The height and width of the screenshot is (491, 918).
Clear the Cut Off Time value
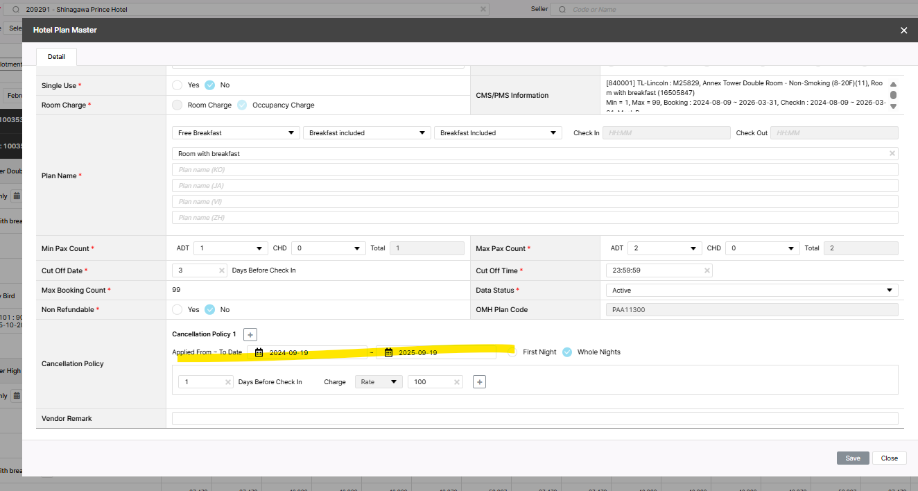(707, 270)
